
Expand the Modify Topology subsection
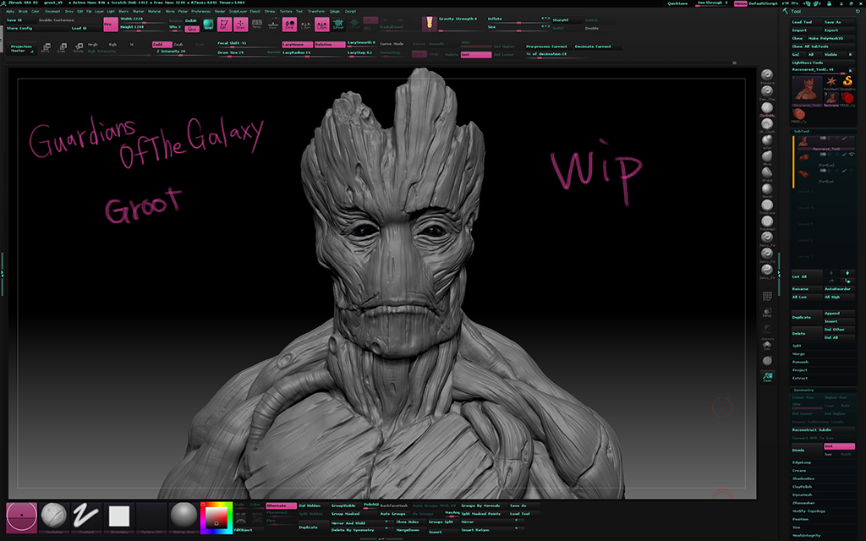coord(809,511)
